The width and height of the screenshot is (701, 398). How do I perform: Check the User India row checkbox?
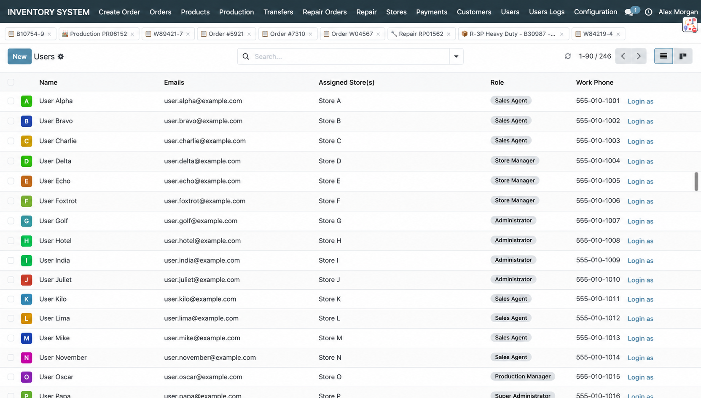coord(11,260)
